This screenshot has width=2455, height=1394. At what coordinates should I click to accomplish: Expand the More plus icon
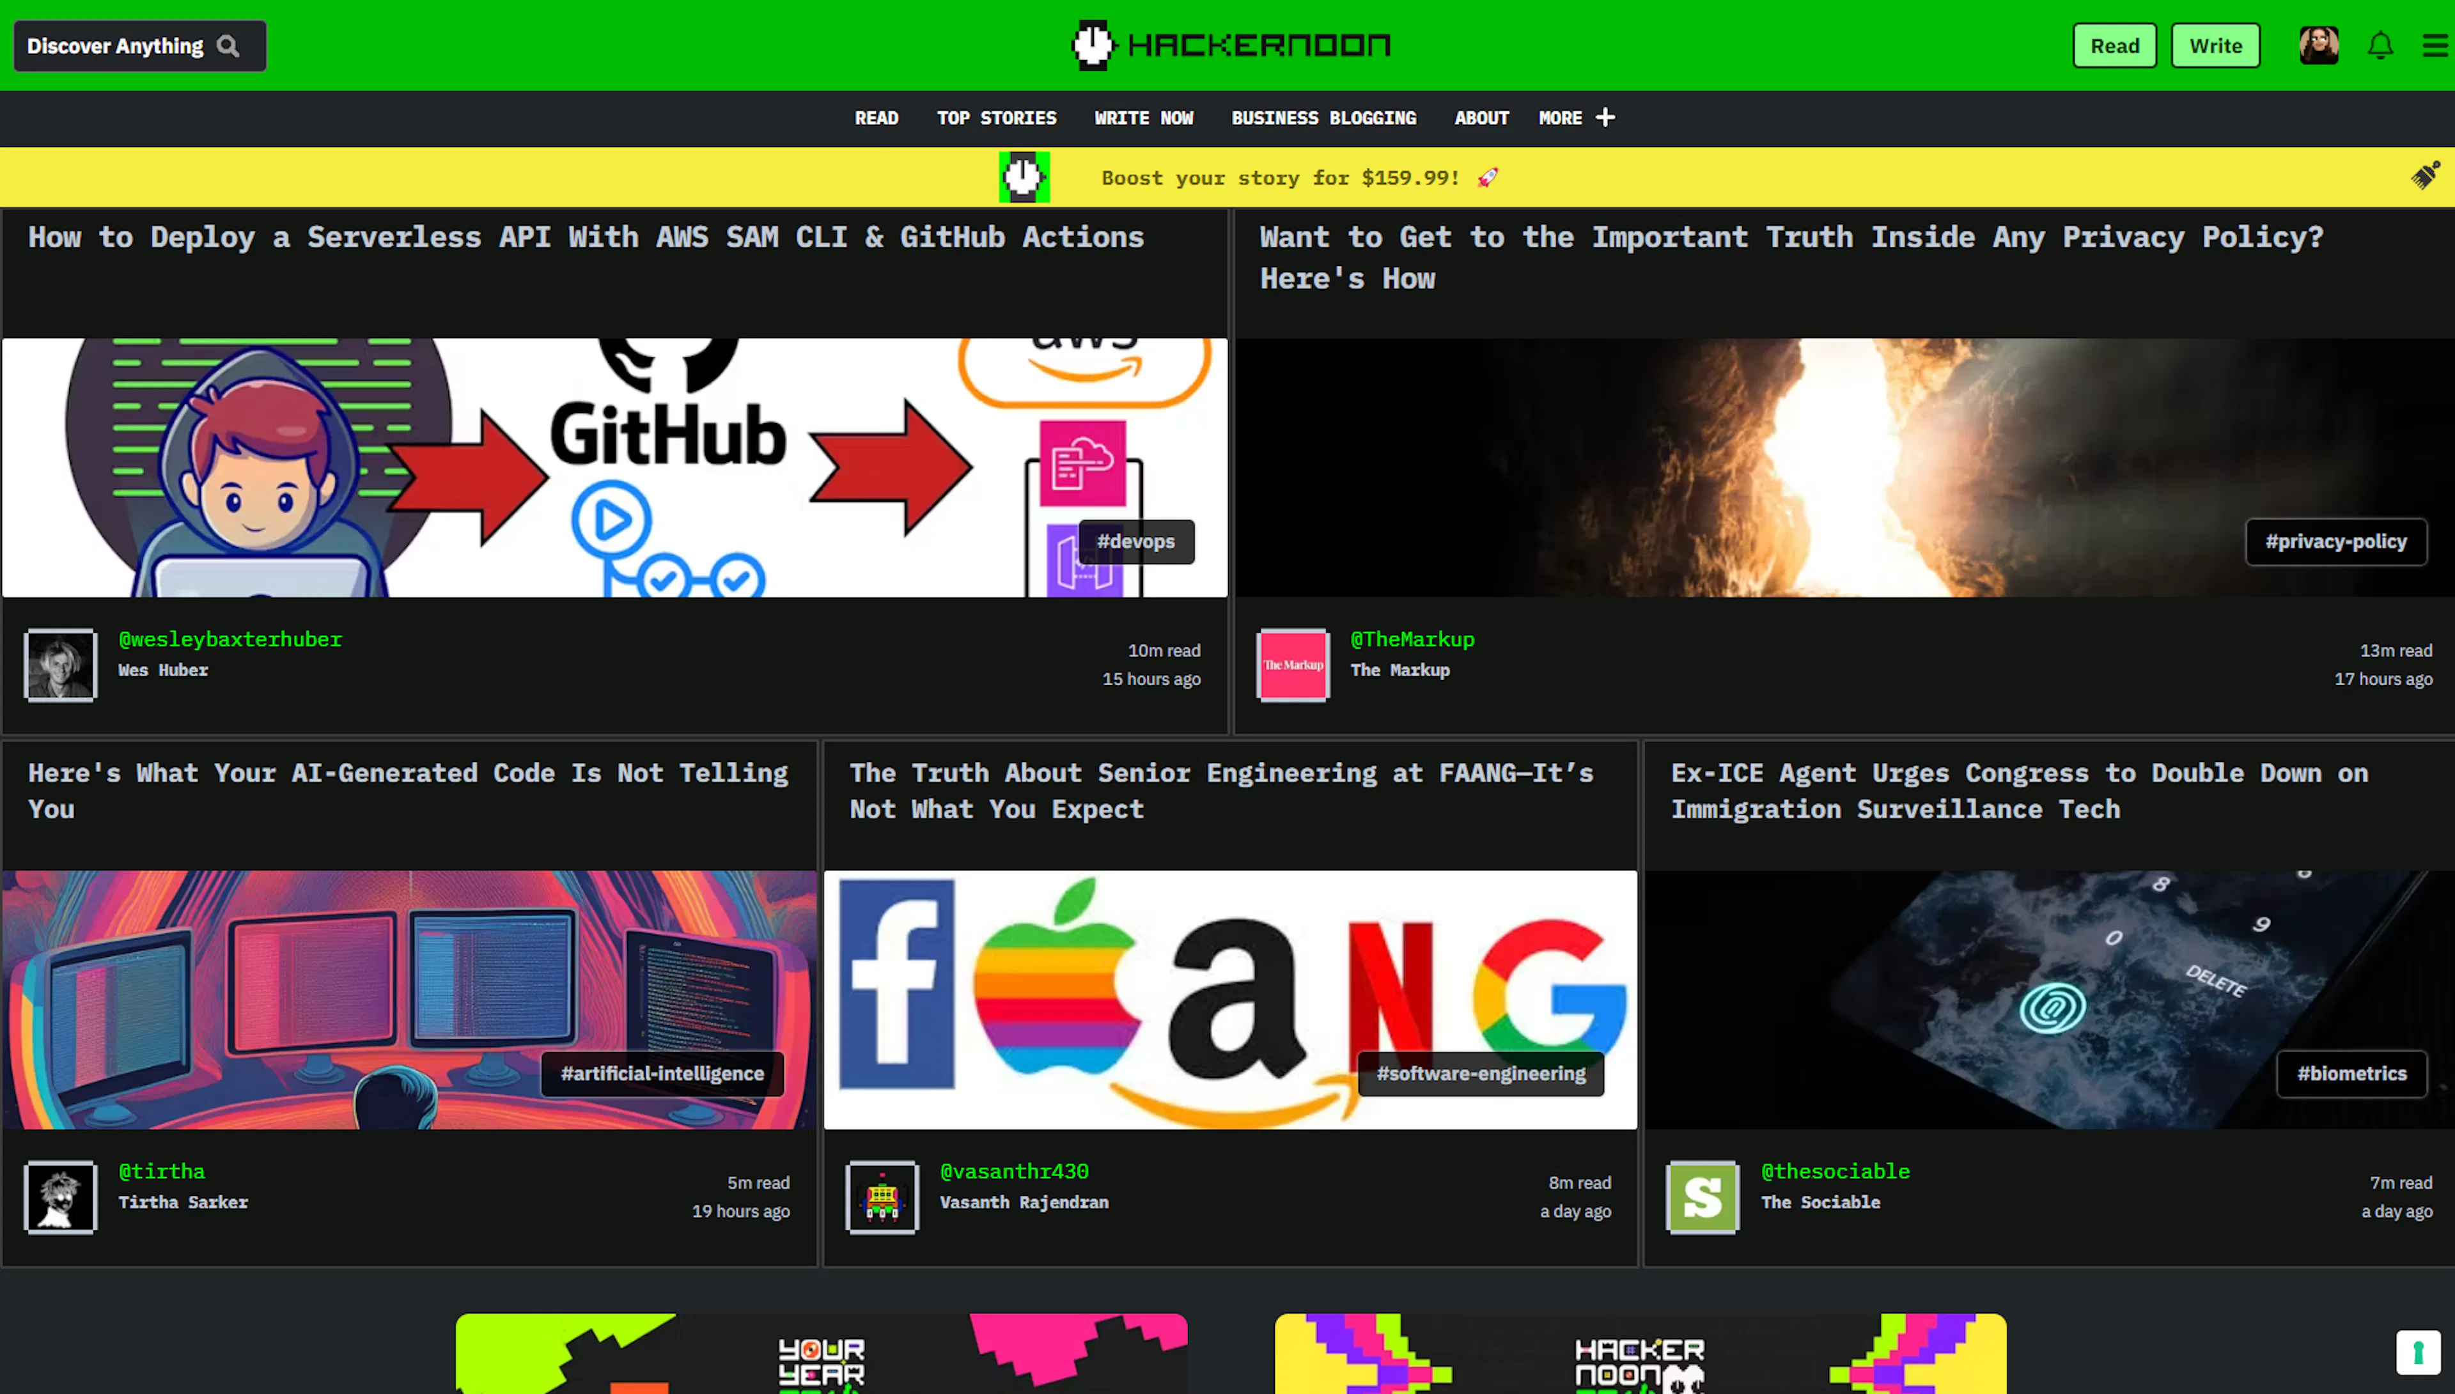coord(1606,117)
